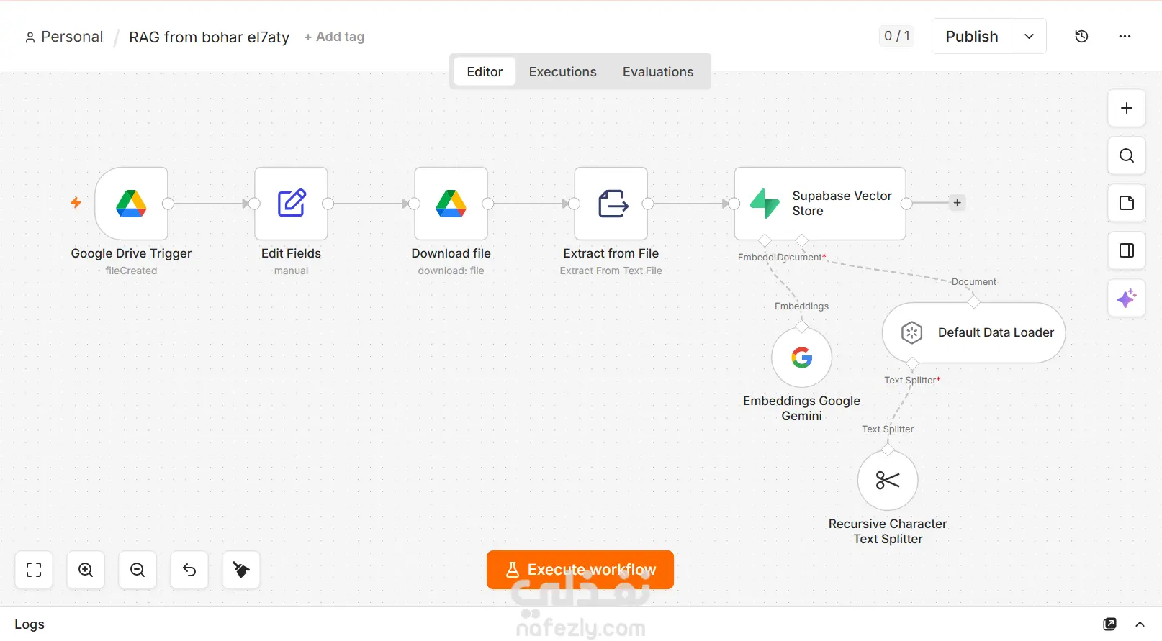
Task: Open the Personal project link
Action: click(x=64, y=37)
